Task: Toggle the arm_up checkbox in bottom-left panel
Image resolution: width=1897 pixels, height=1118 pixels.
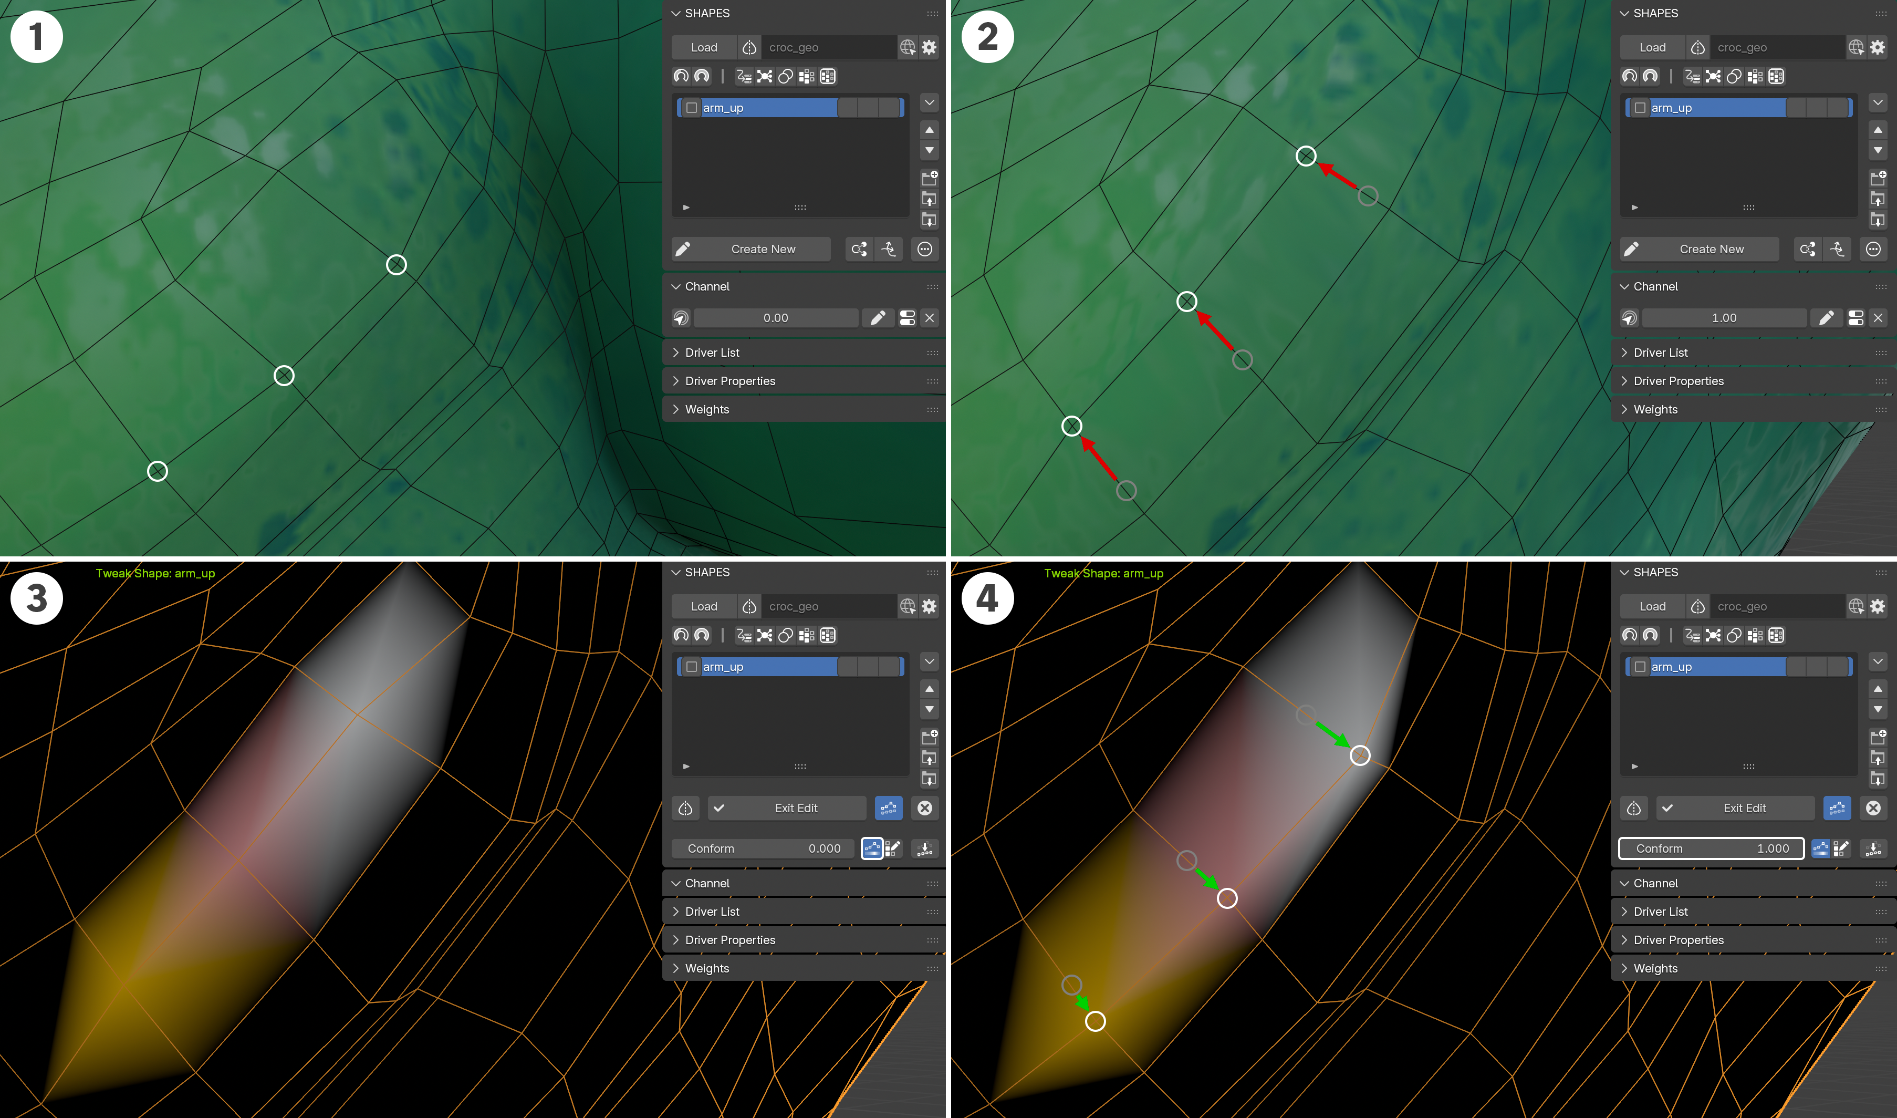Action: tap(691, 667)
